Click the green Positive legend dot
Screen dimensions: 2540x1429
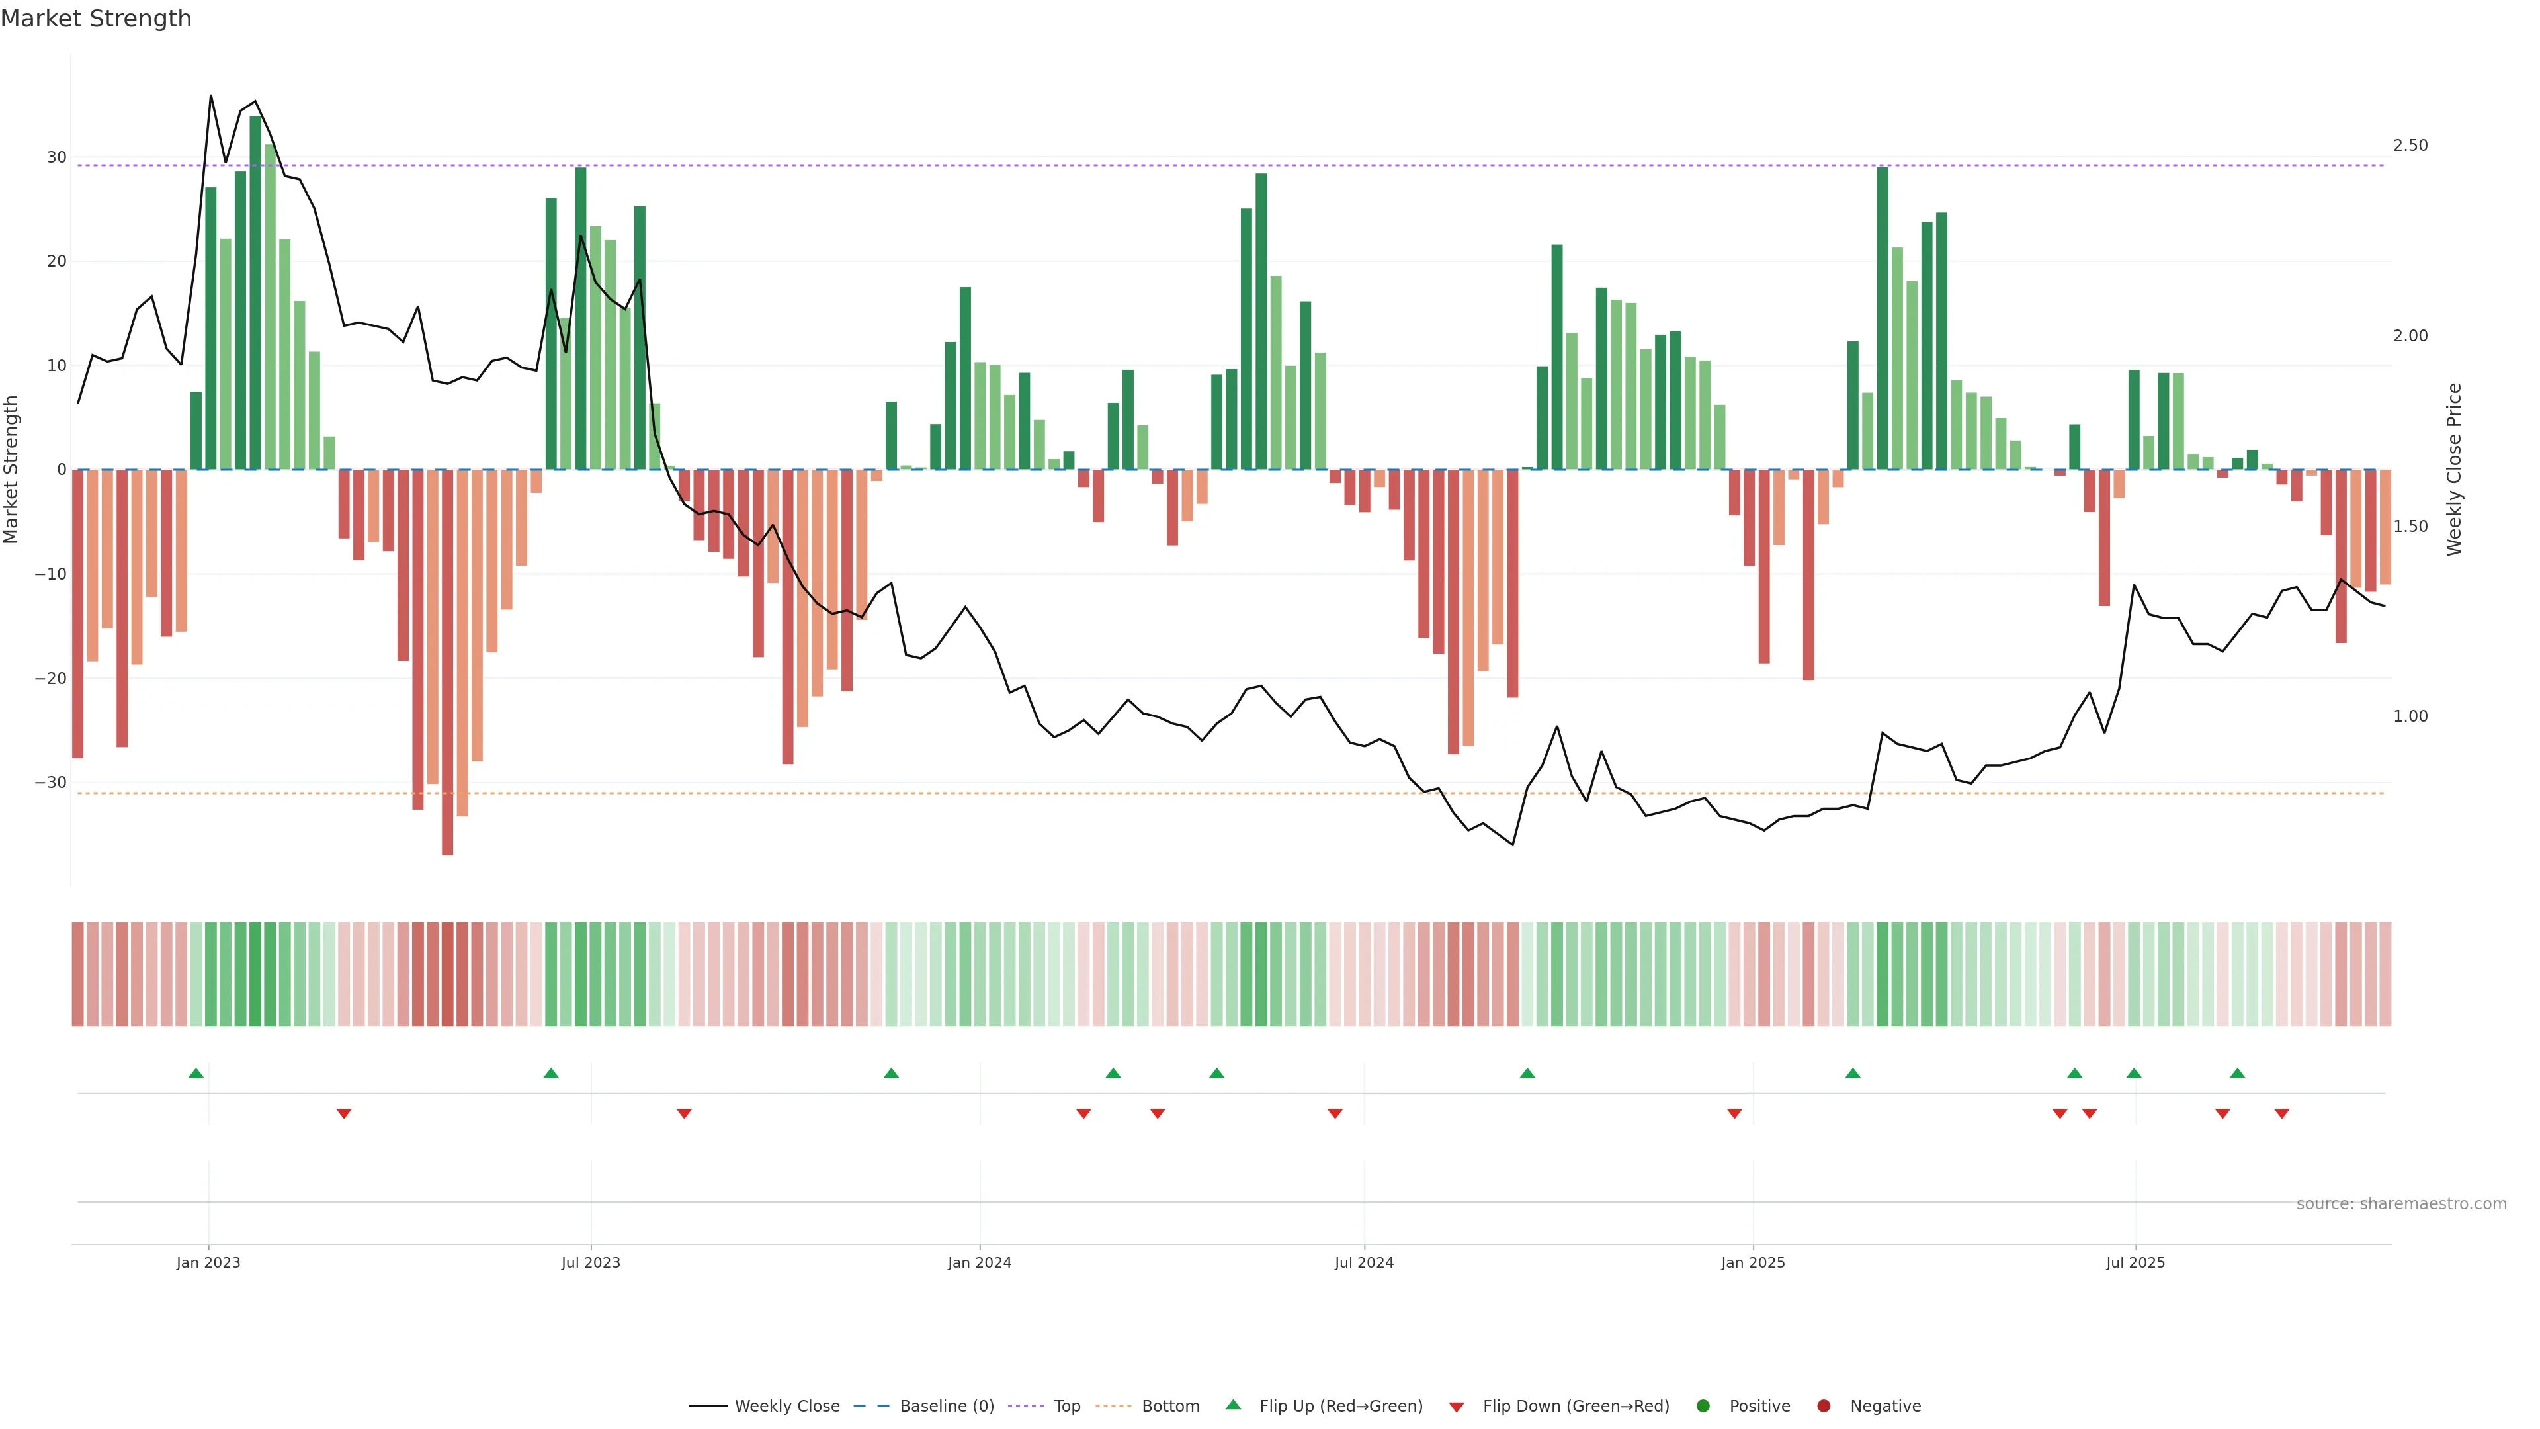pyautogui.click(x=1703, y=1407)
